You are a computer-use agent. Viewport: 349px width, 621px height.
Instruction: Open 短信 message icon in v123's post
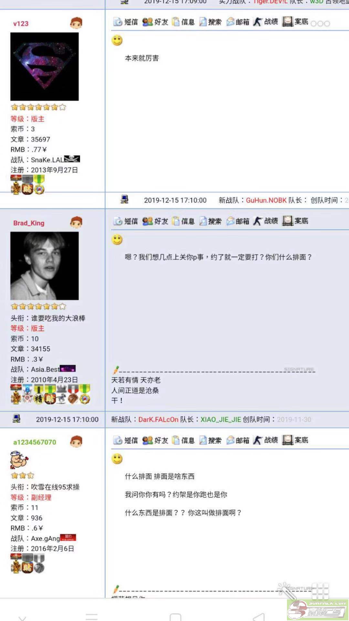125,22
